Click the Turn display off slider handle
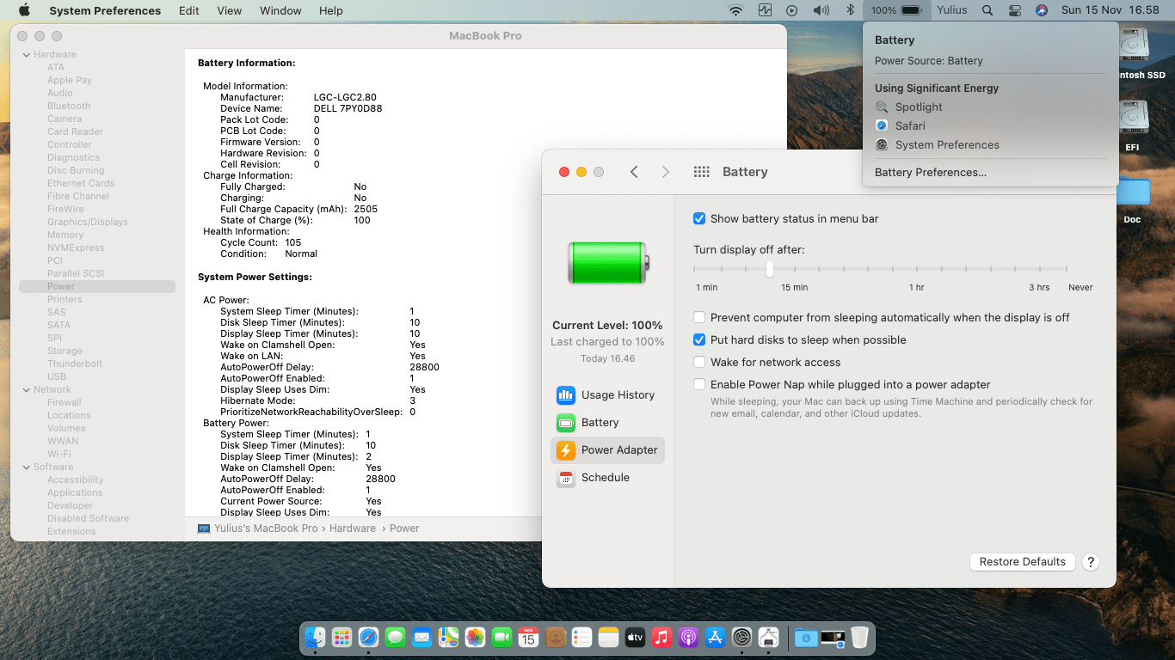The width and height of the screenshot is (1175, 660). point(770,269)
